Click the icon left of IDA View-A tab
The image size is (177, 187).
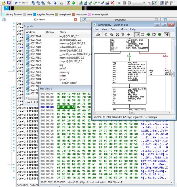(x=4, y=19)
